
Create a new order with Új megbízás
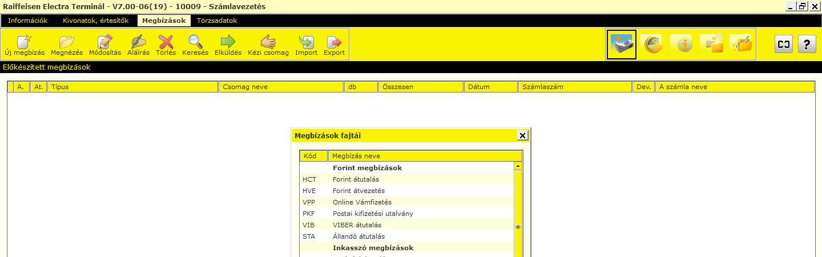[24, 45]
